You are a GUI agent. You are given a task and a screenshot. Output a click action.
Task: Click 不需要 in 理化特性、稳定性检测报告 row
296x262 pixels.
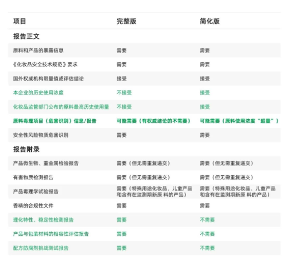tap(207, 220)
